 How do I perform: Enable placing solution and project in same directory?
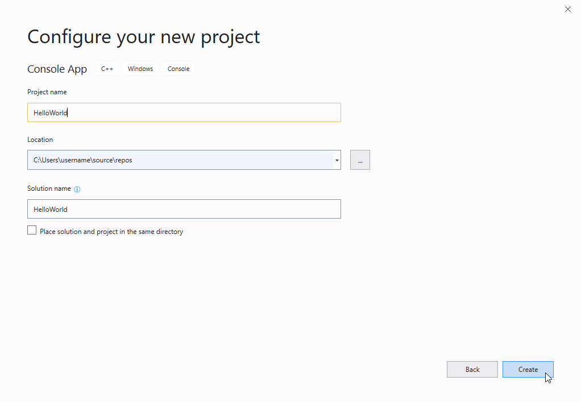pos(32,229)
